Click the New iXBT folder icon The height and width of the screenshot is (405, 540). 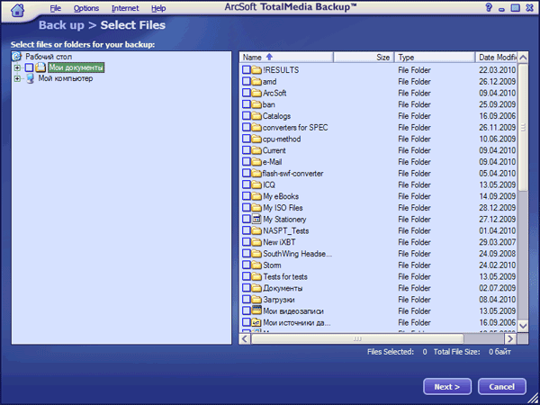click(256, 242)
